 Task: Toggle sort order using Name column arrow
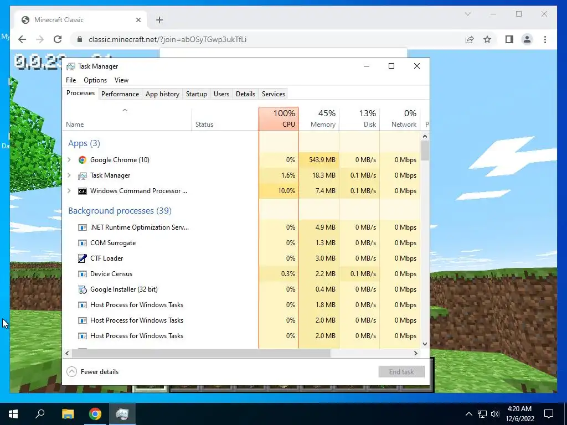point(125,110)
